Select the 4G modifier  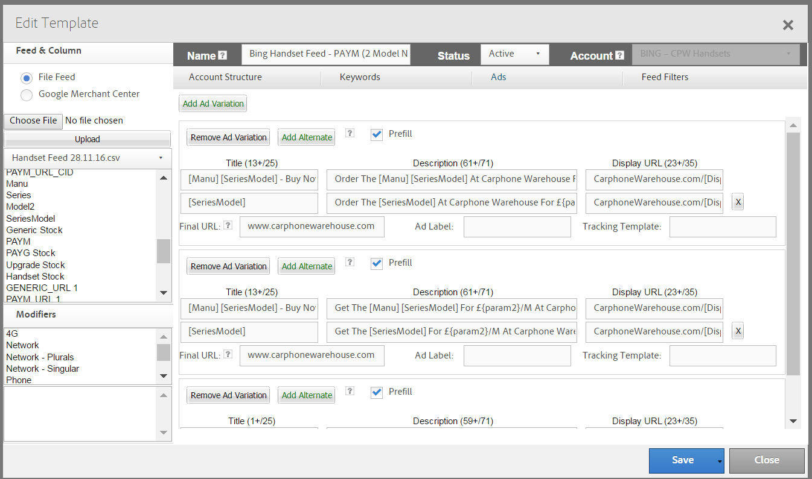point(12,333)
